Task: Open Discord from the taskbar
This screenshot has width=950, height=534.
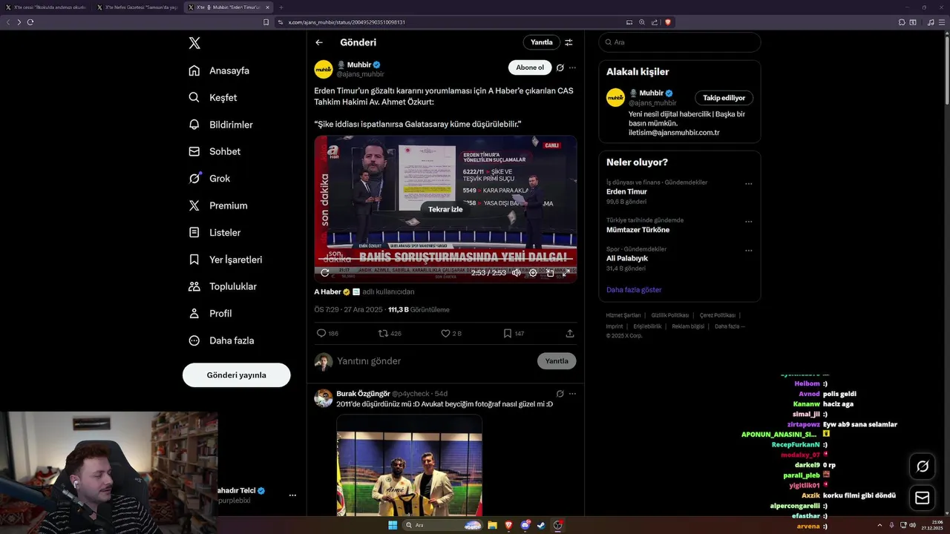Action: [525, 525]
